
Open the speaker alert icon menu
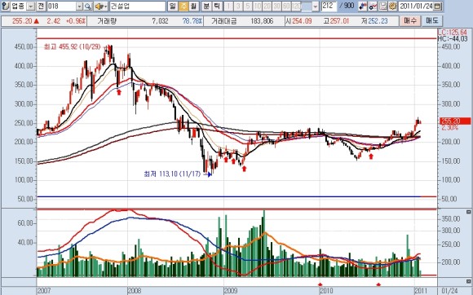click(x=100, y=6)
